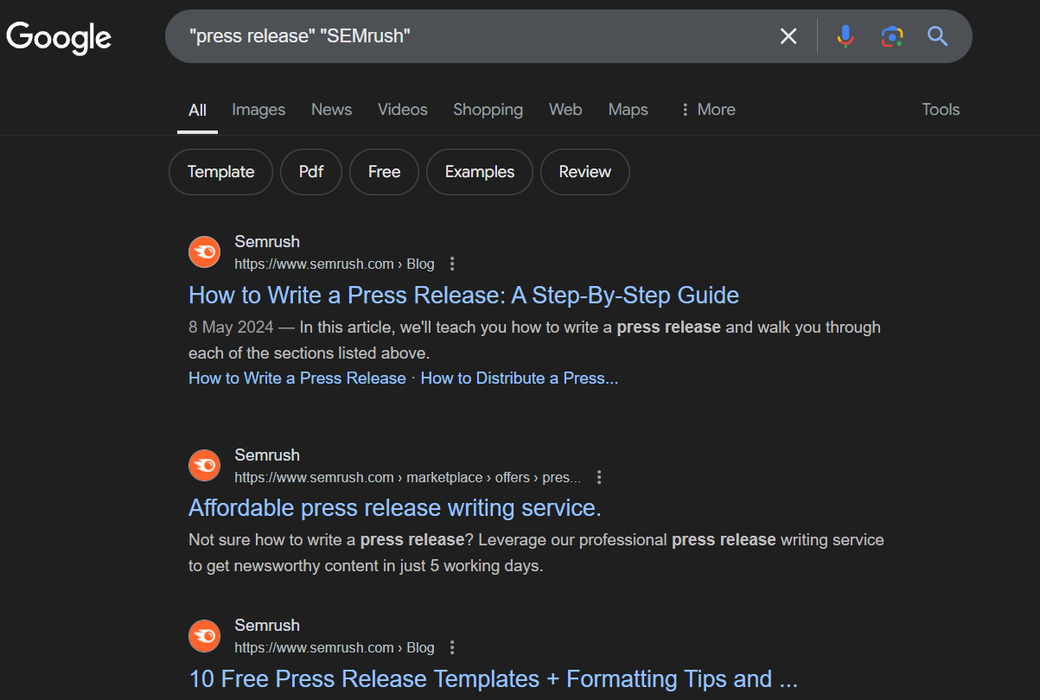
Task: Apply the Review filter chip
Action: pyautogui.click(x=585, y=172)
